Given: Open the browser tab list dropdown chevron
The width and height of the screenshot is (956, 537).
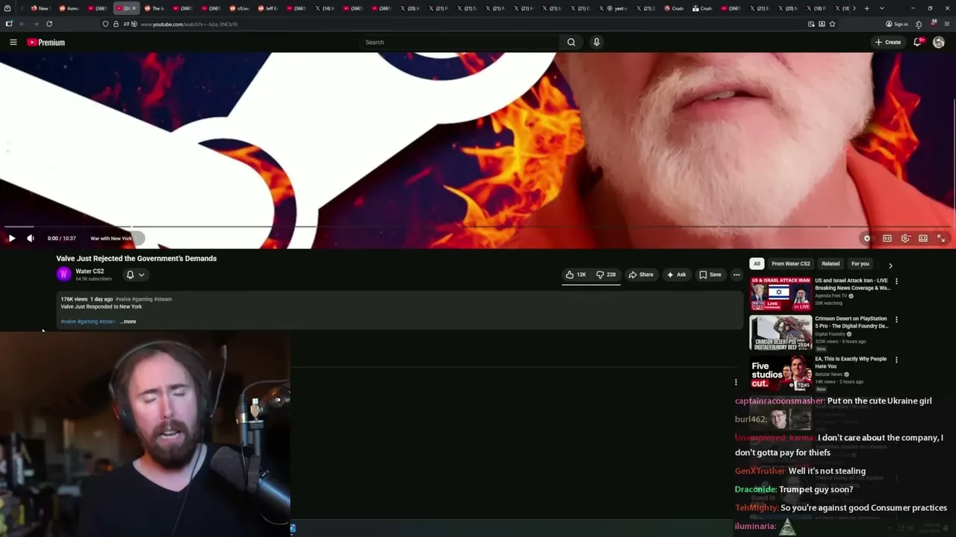Looking at the screenshot, I should coord(884,8).
